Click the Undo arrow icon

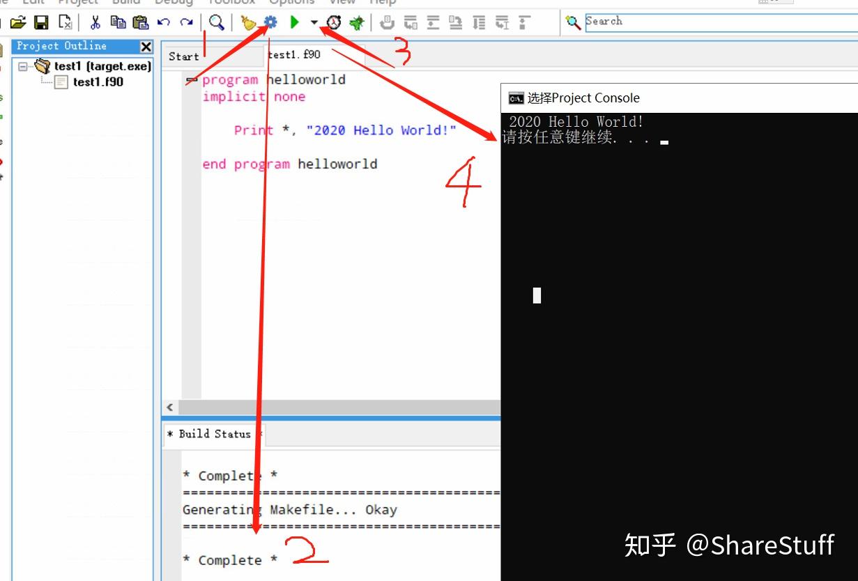coord(164,22)
